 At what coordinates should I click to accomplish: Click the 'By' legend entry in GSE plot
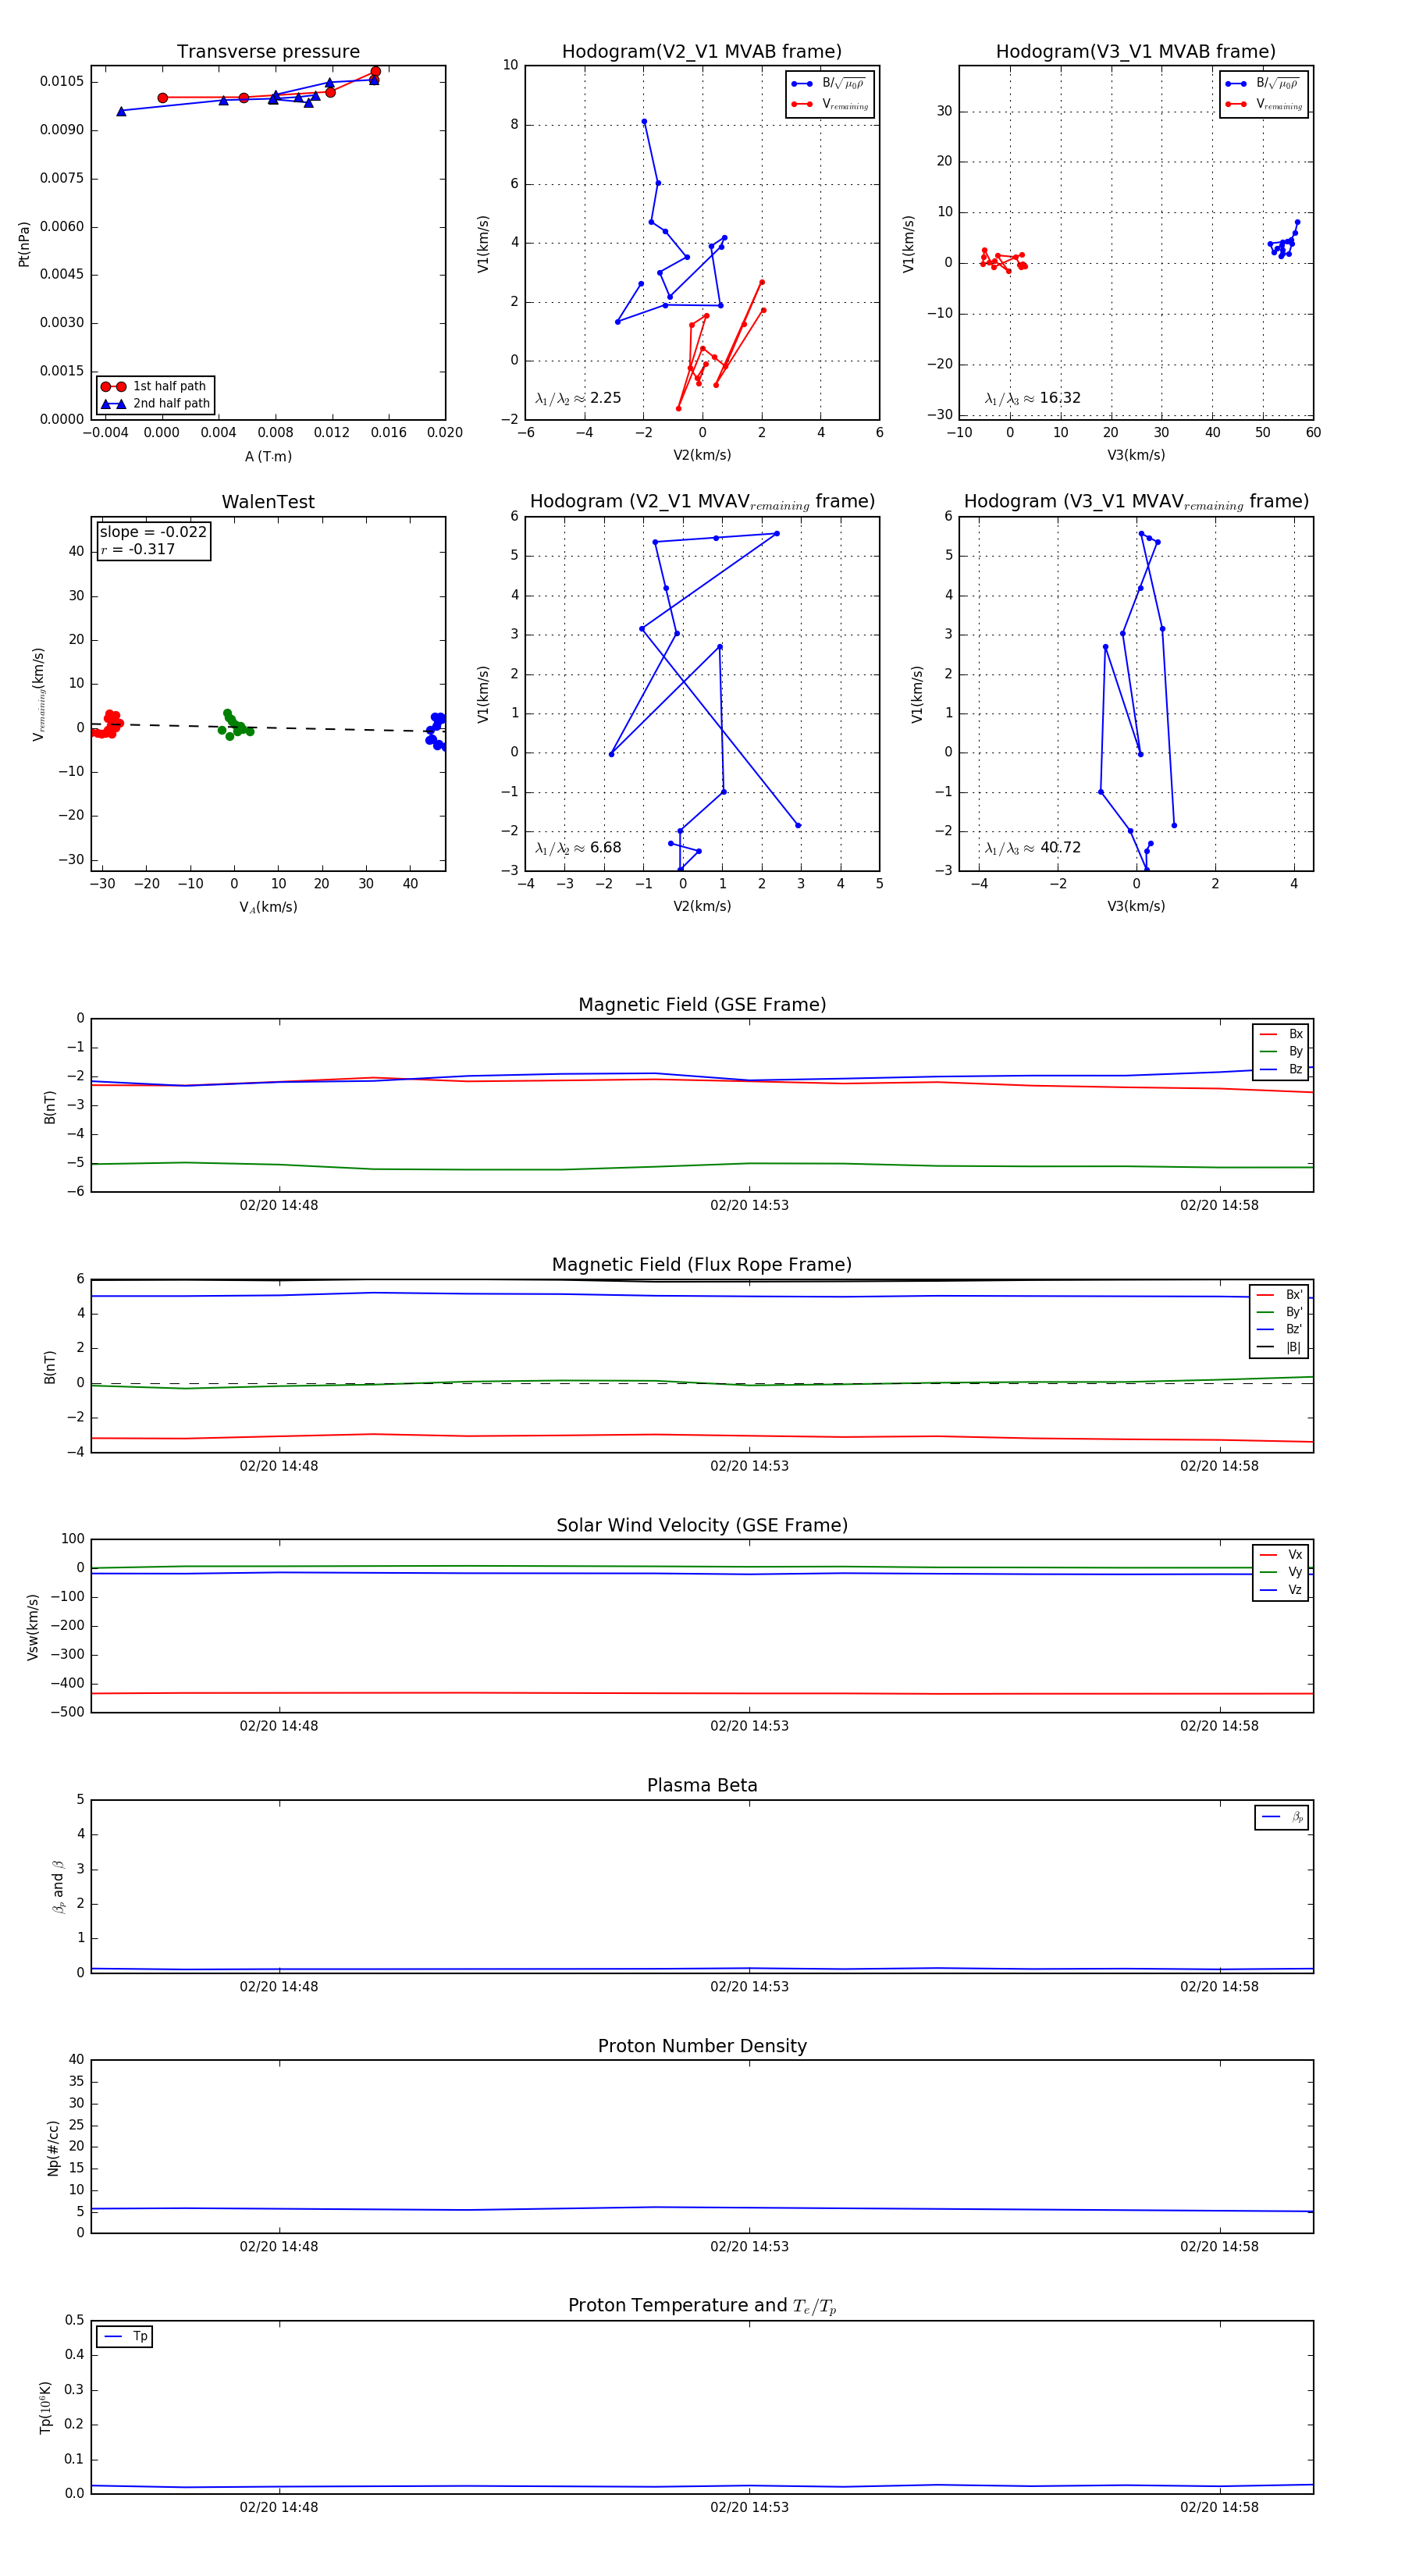(x=1281, y=1051)
